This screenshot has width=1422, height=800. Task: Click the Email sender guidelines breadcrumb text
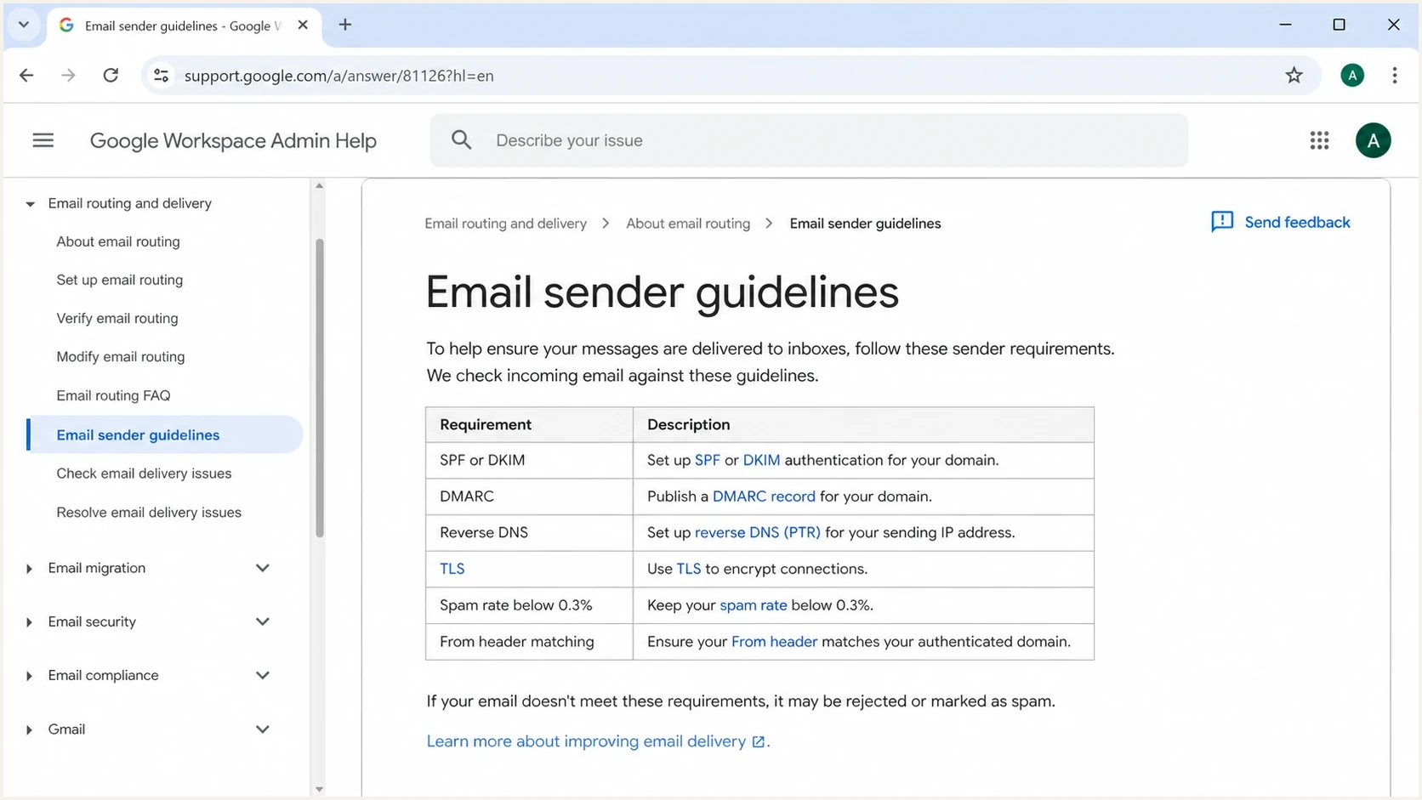(865, 224)
